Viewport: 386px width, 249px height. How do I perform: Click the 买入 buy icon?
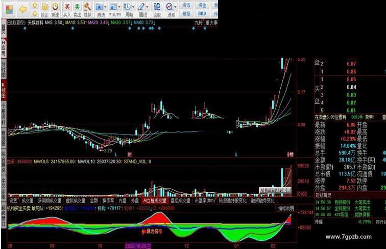[67, 10]
